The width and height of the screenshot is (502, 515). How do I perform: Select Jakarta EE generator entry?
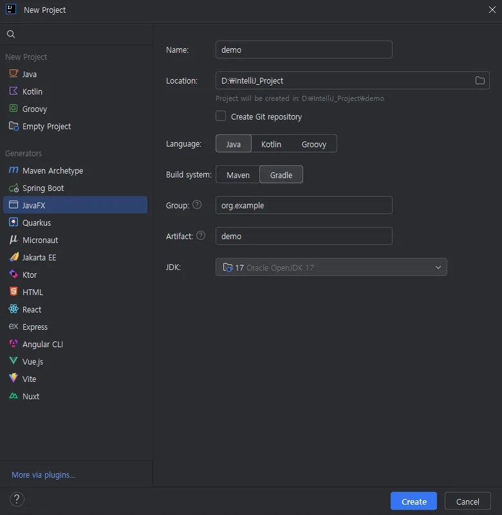click(x=75, y=257)
